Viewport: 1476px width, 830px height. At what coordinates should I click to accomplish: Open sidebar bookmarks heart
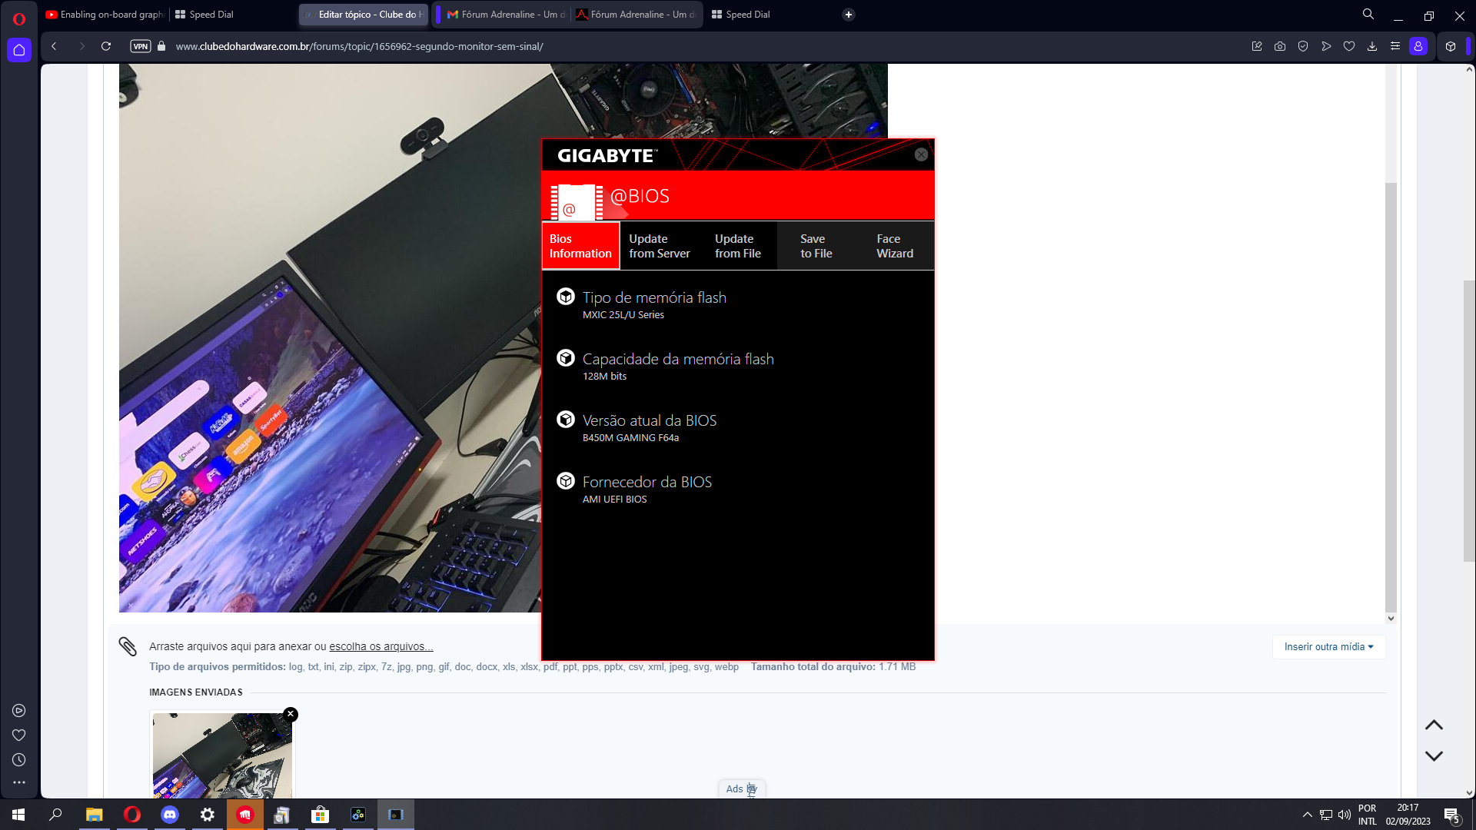(x=19, y=735)
